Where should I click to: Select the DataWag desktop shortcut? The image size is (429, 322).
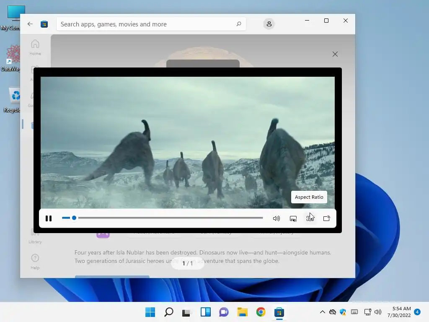[11, 58]
